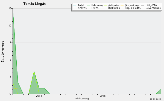Image resolution: width=164 pixels, height=101 pixels.
Task: Click the peak of the 2014 spike at 4 edits
Action: (34, 71)
